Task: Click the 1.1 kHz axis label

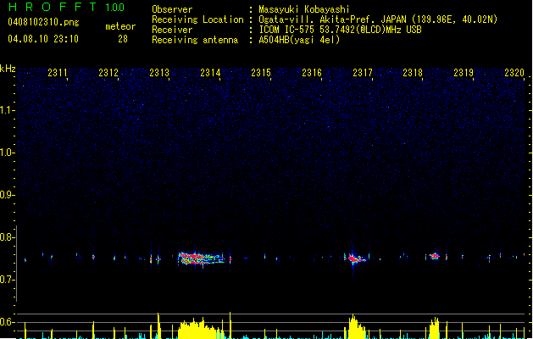Action: tap(7, 110)
